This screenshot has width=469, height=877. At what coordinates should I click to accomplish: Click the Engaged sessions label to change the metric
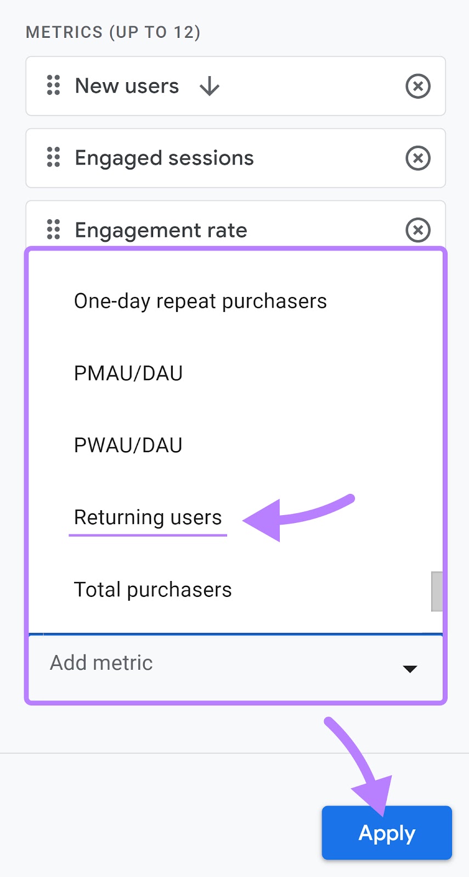(x=164, y=158)
